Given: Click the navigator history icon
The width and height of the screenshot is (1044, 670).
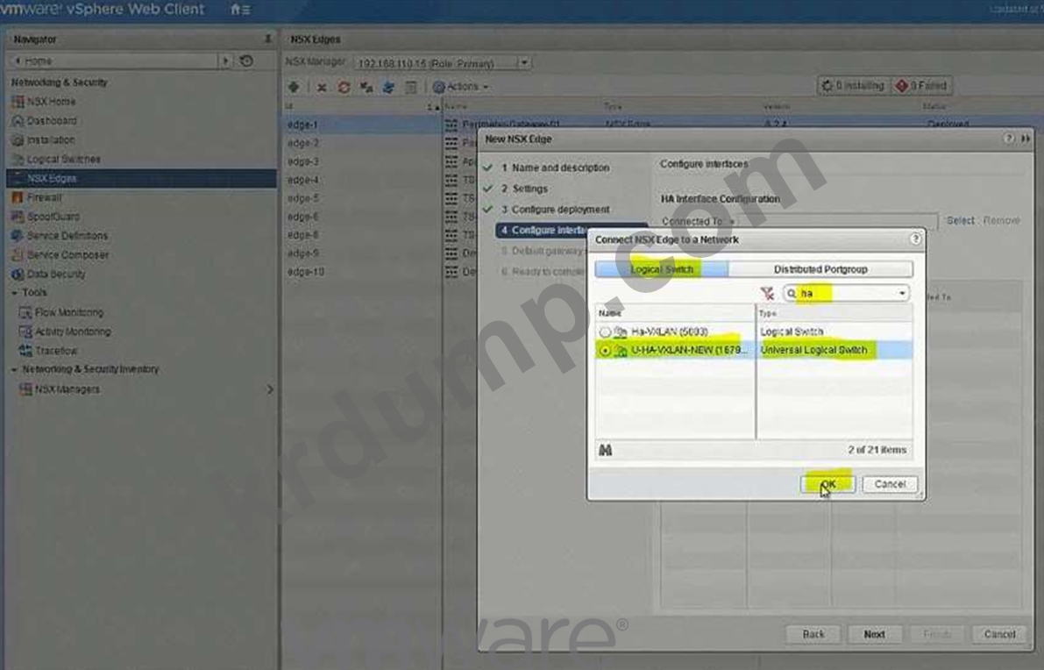Looking at the screenshot, I should click(246, 61).
